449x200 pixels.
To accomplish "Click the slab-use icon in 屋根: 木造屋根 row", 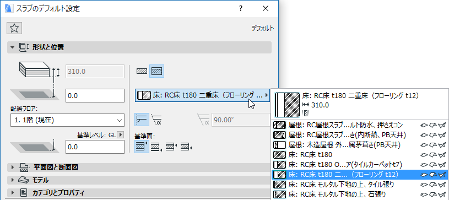I will point(432,145).
